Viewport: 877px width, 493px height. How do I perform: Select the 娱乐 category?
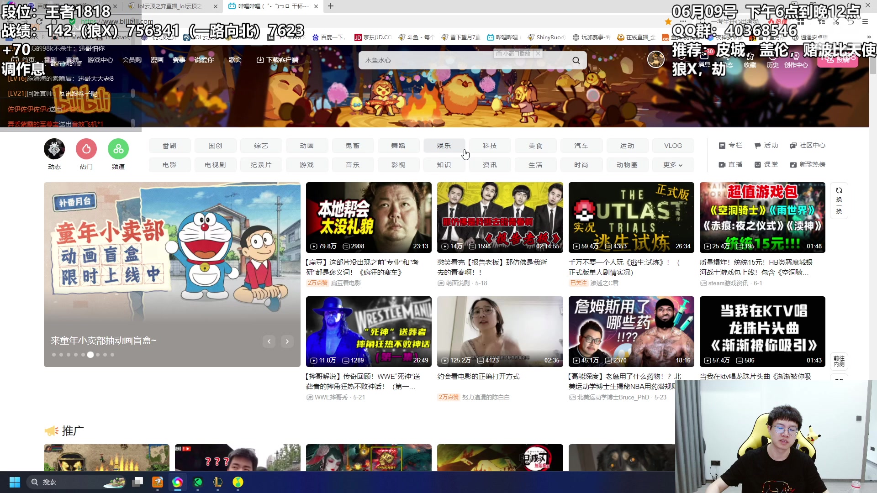point(444,146)
